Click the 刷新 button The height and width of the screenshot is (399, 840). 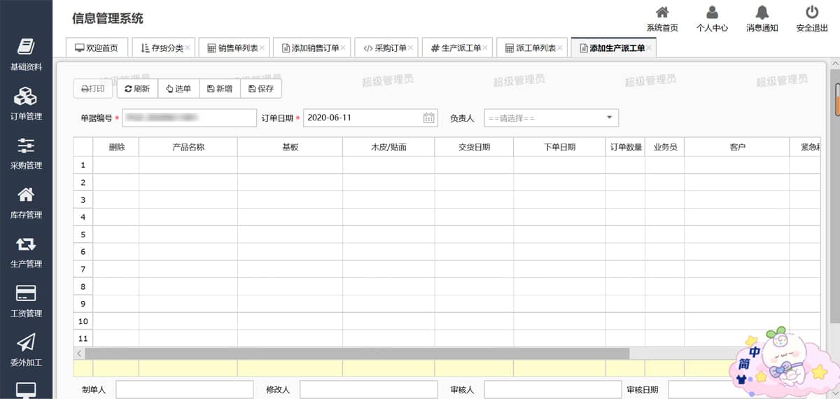(x=137, y=89)
